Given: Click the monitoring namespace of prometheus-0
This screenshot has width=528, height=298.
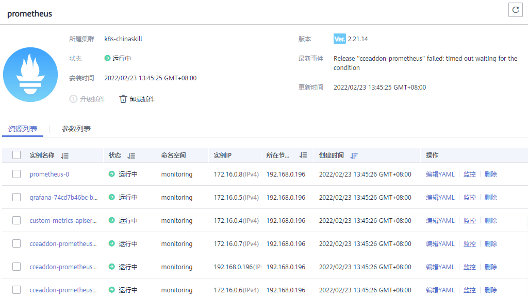Looking at the screenshot, I should (x=177, y=174).
